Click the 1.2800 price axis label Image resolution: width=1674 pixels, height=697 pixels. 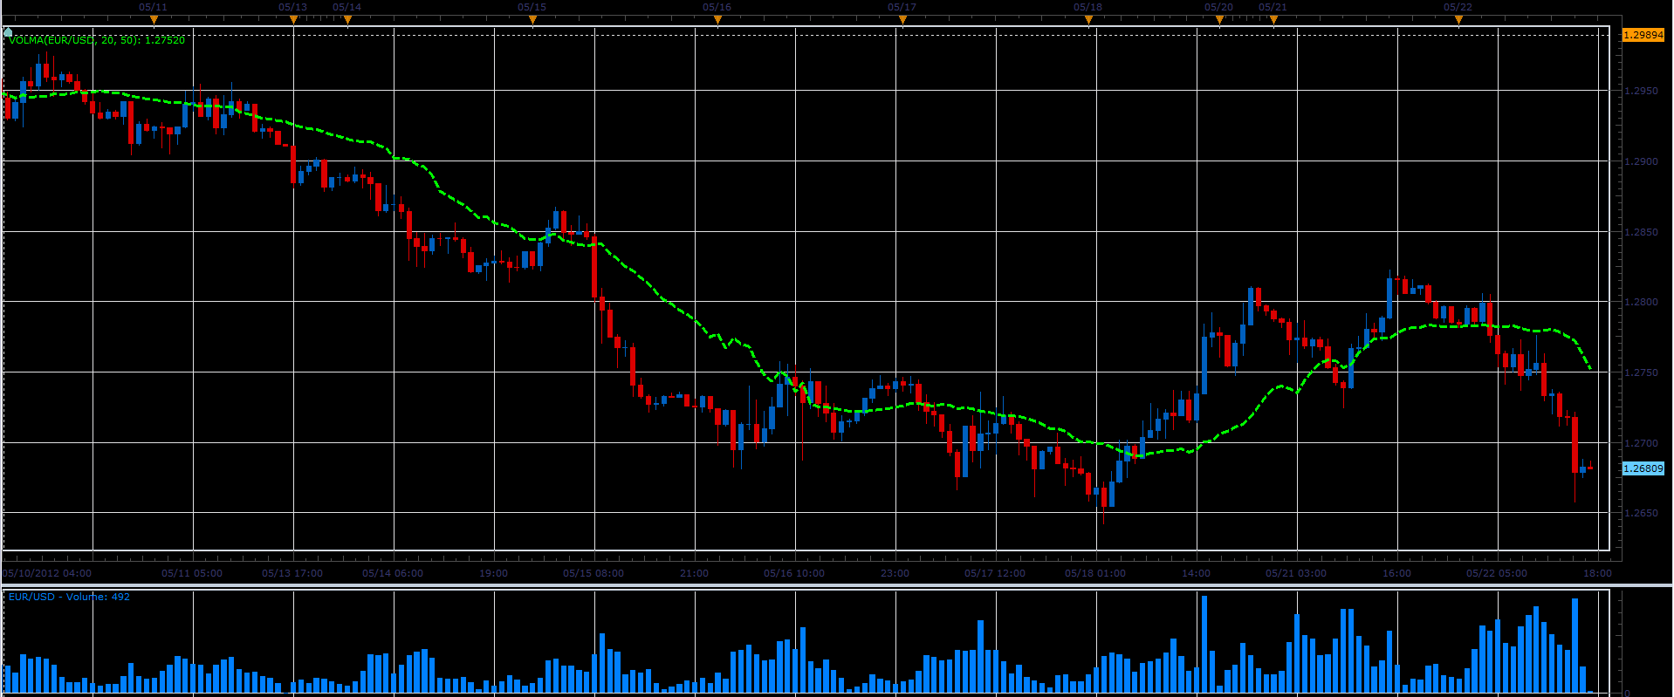click(x=1641, y=302)
